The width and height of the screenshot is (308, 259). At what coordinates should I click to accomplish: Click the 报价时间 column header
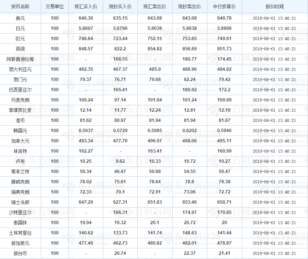274,7
